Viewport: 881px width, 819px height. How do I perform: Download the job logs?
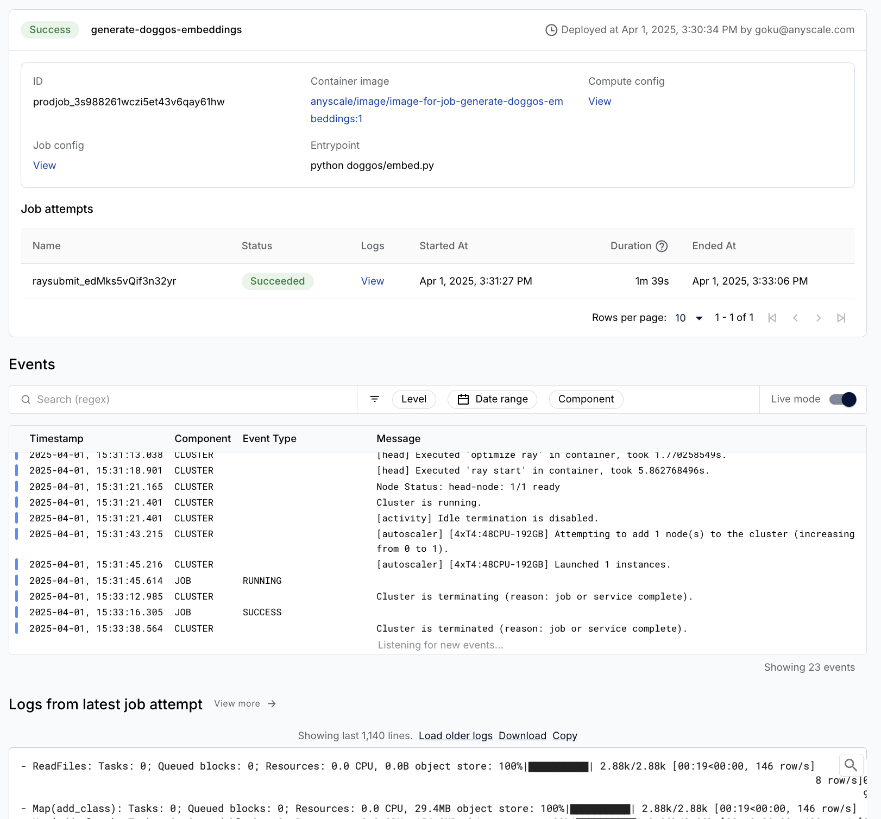pos(522,735)
